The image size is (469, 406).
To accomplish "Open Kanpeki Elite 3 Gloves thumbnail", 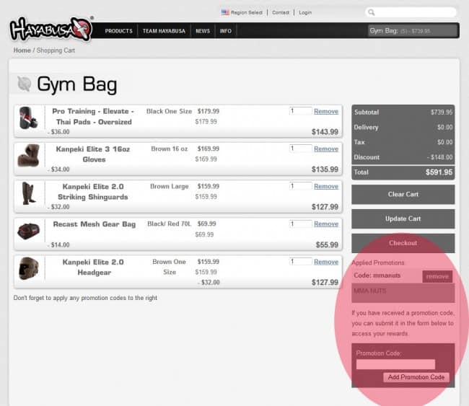I will (x=28, y=156).
